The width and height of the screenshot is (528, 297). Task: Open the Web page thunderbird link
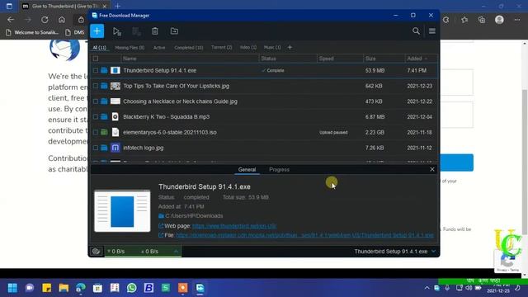coord(234,226)
